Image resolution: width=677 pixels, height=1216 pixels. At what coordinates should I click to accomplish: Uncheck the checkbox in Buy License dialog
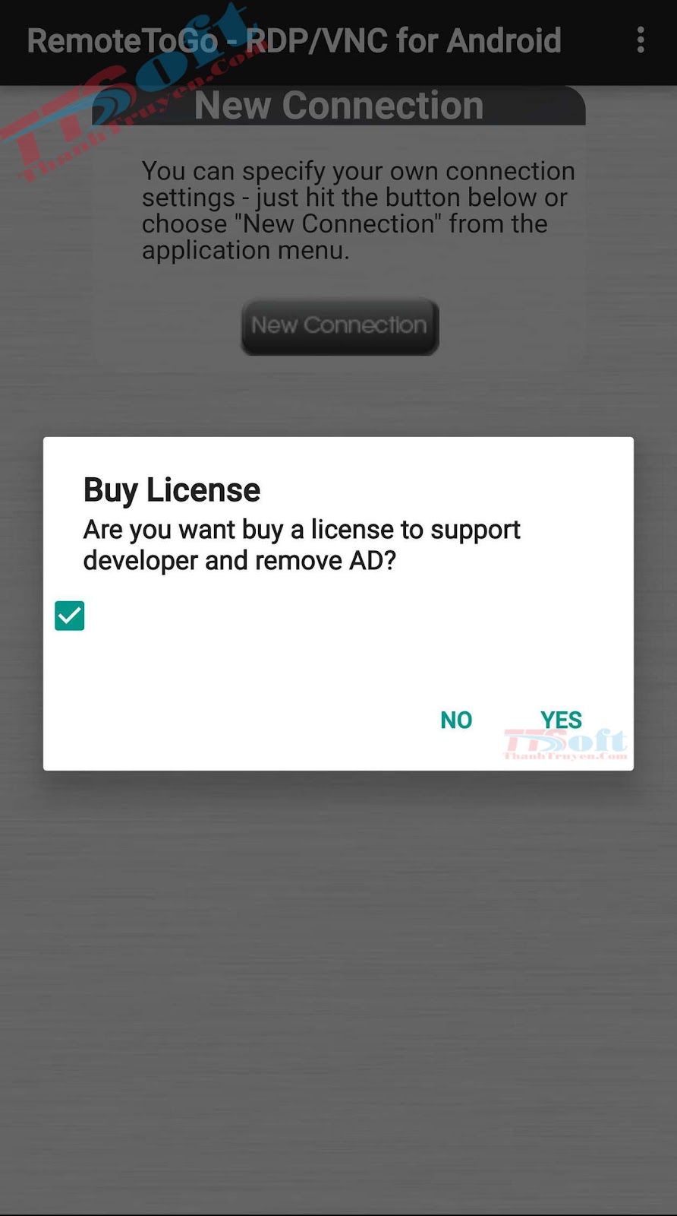coord(70,616)
